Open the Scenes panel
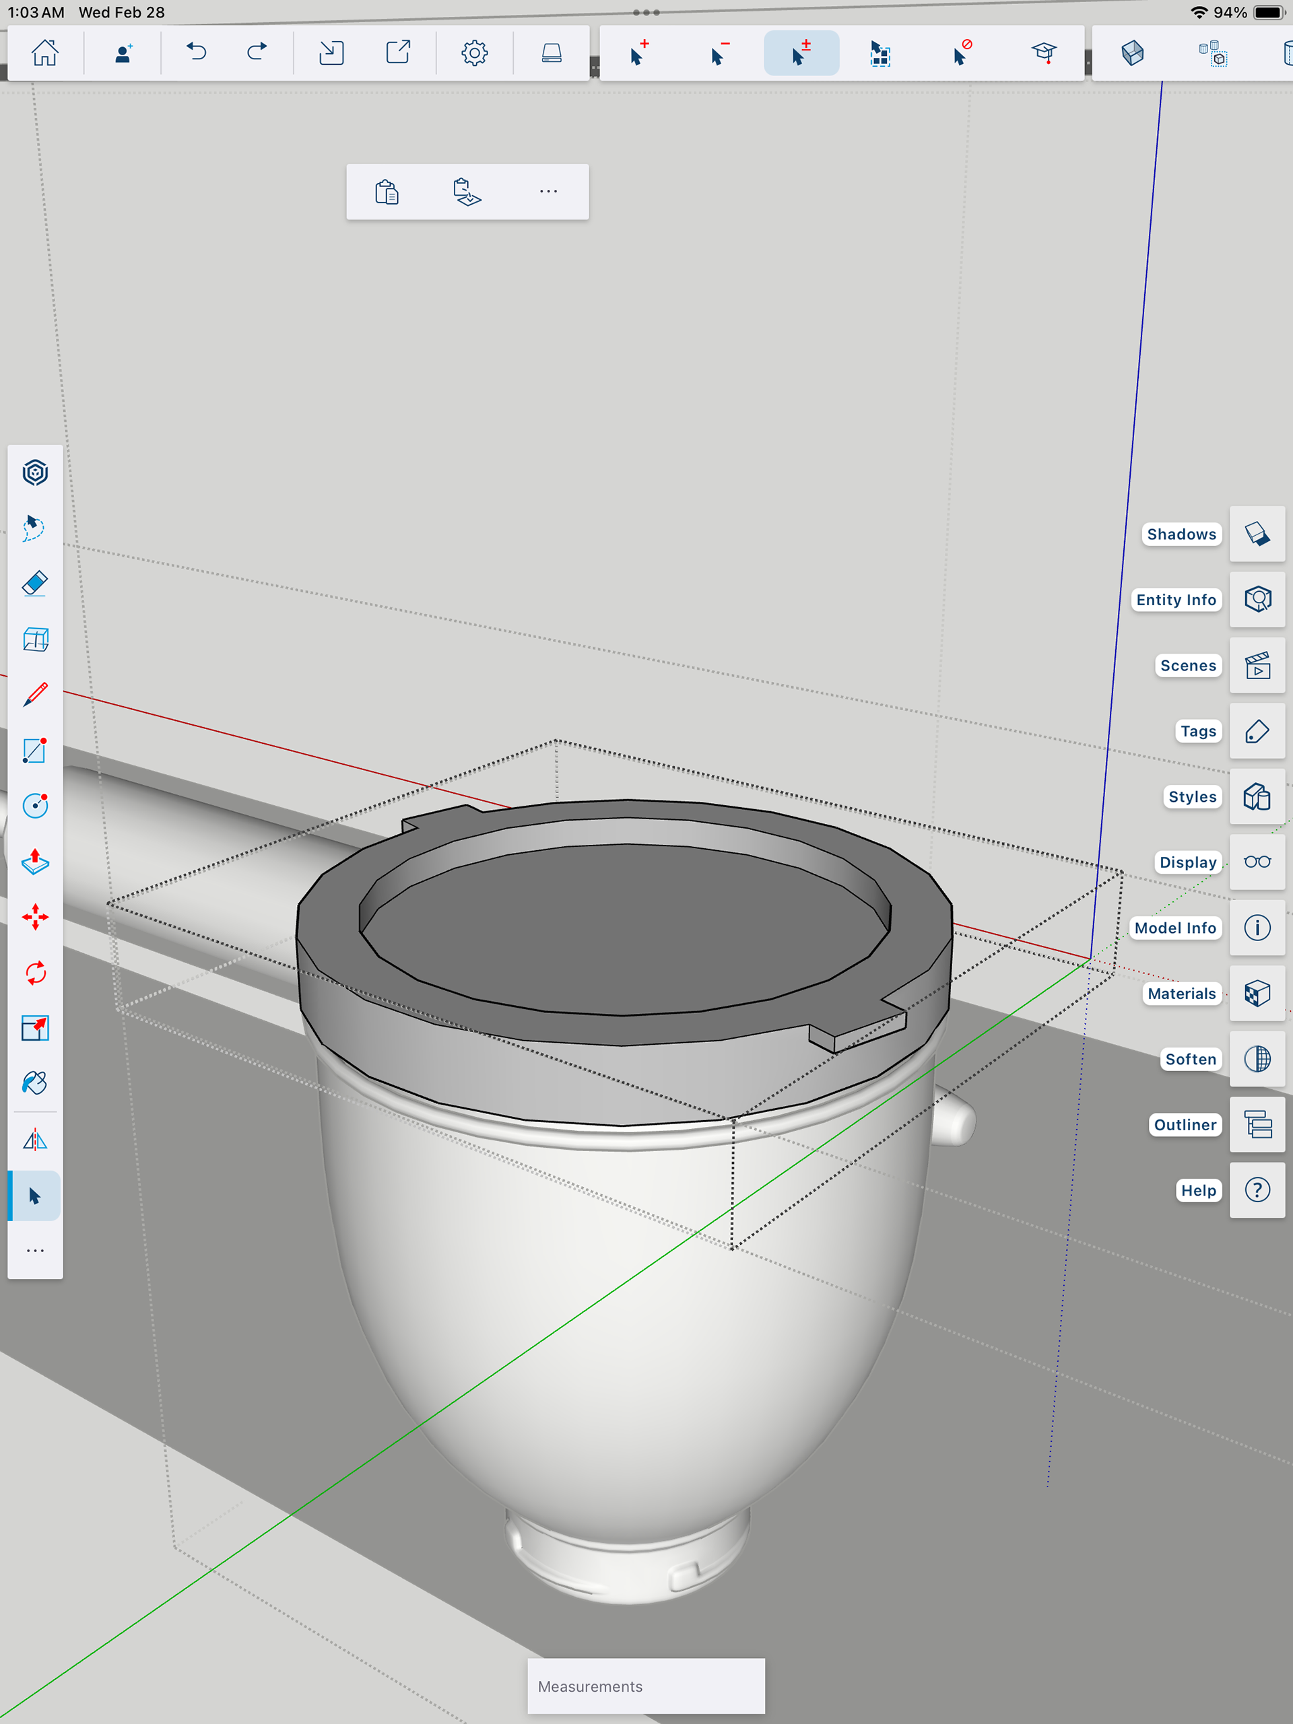The image size is (1293, 1724). point(1257,666)
